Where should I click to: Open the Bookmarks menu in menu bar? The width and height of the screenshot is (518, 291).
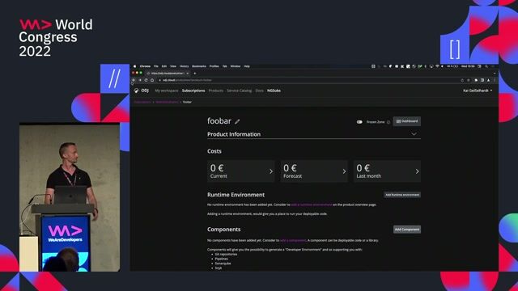click(x=199, y=66)
